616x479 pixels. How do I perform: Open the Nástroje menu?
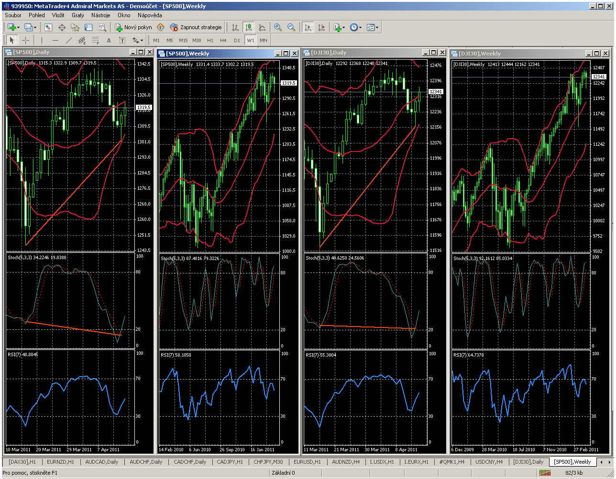tap(101, 15)
